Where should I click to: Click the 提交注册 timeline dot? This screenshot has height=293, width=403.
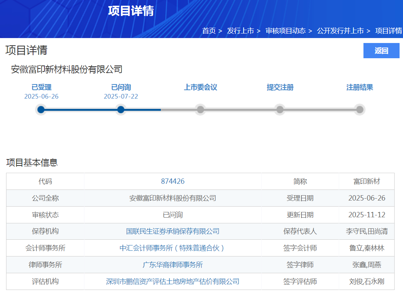[x=280, y=110]
